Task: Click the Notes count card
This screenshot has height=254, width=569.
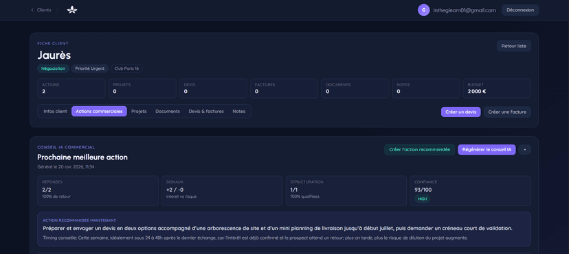Action: [x=426, y=88]
